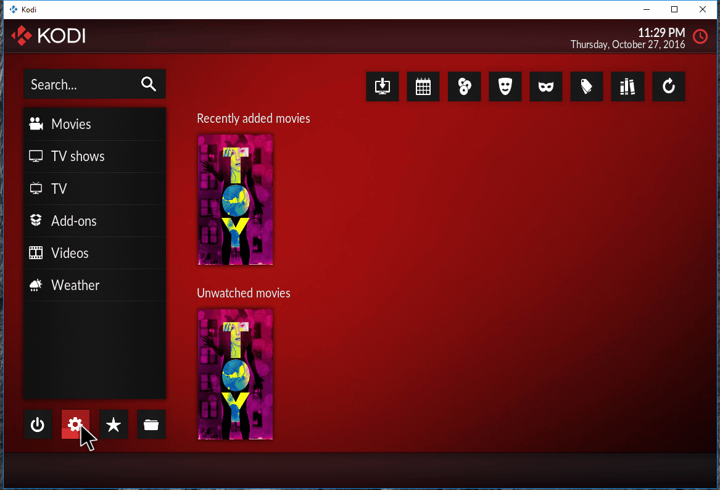The width and height of the screenshot is (720, 490).
Task: Close the Kodi window
Action: pyautogui.click(x=703, y=9)
